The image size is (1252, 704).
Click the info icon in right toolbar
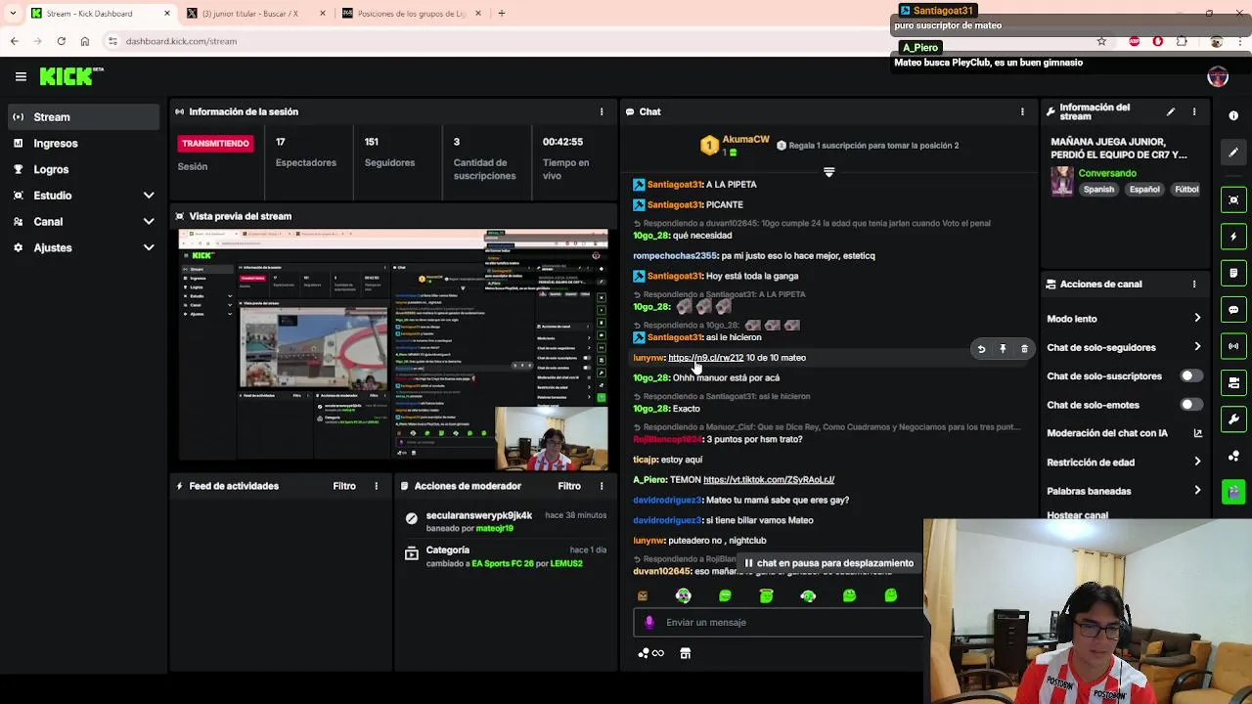pos(1233,115)
